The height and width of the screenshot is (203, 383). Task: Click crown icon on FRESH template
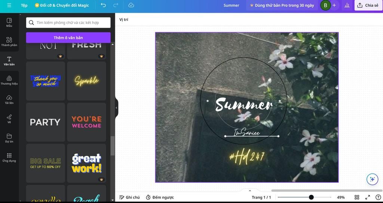click(101, 56)
